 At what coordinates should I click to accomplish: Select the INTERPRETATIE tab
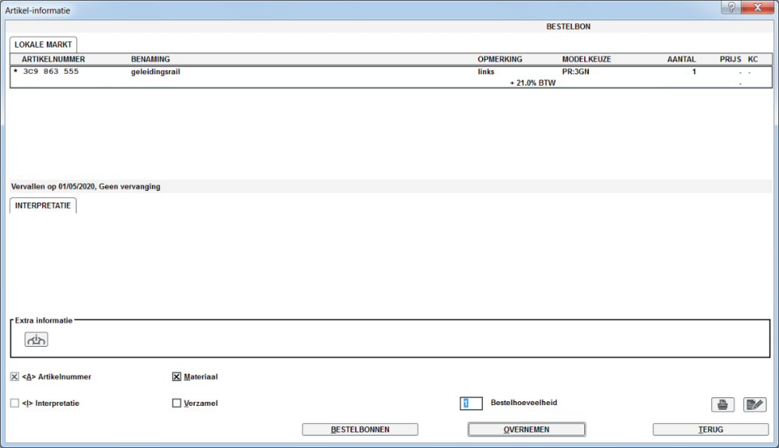(x=43, y=206)
